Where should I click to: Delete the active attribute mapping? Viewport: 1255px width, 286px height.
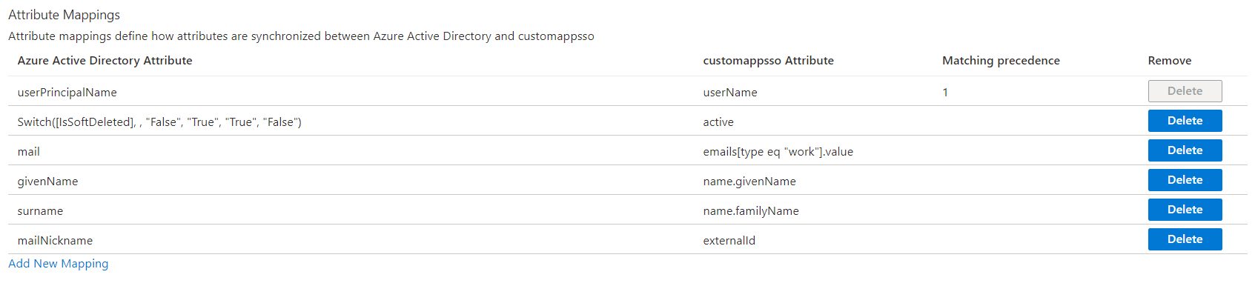point(1185,121)
